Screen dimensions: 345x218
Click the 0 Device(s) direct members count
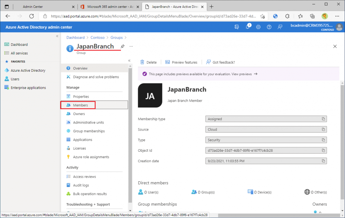pos(260,192)
